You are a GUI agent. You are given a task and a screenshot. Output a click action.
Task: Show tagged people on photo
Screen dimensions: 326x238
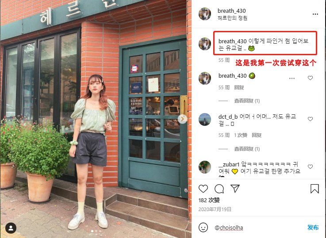click(x=11, y=228)
